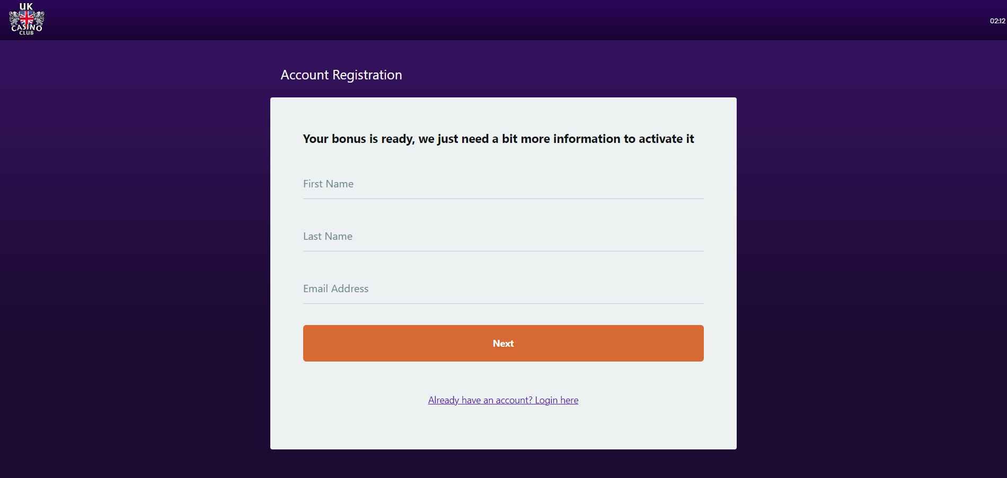Focus the First Name input field
This screenshot has width=1007, height=478.
(x=503, y=184)
